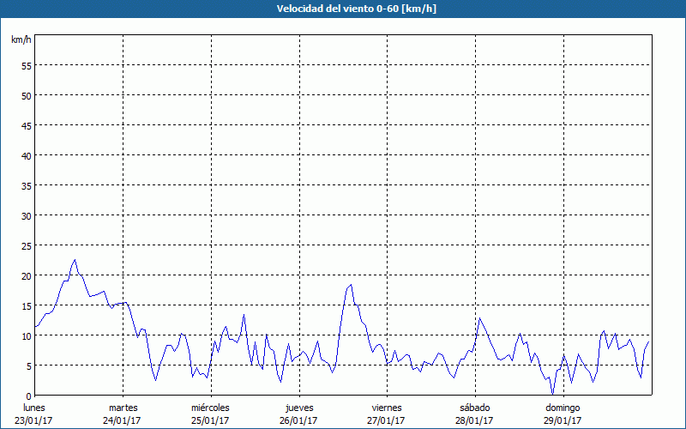
Task: Click the 25 value on the y-axis
Action: click(x=26, y=245)
